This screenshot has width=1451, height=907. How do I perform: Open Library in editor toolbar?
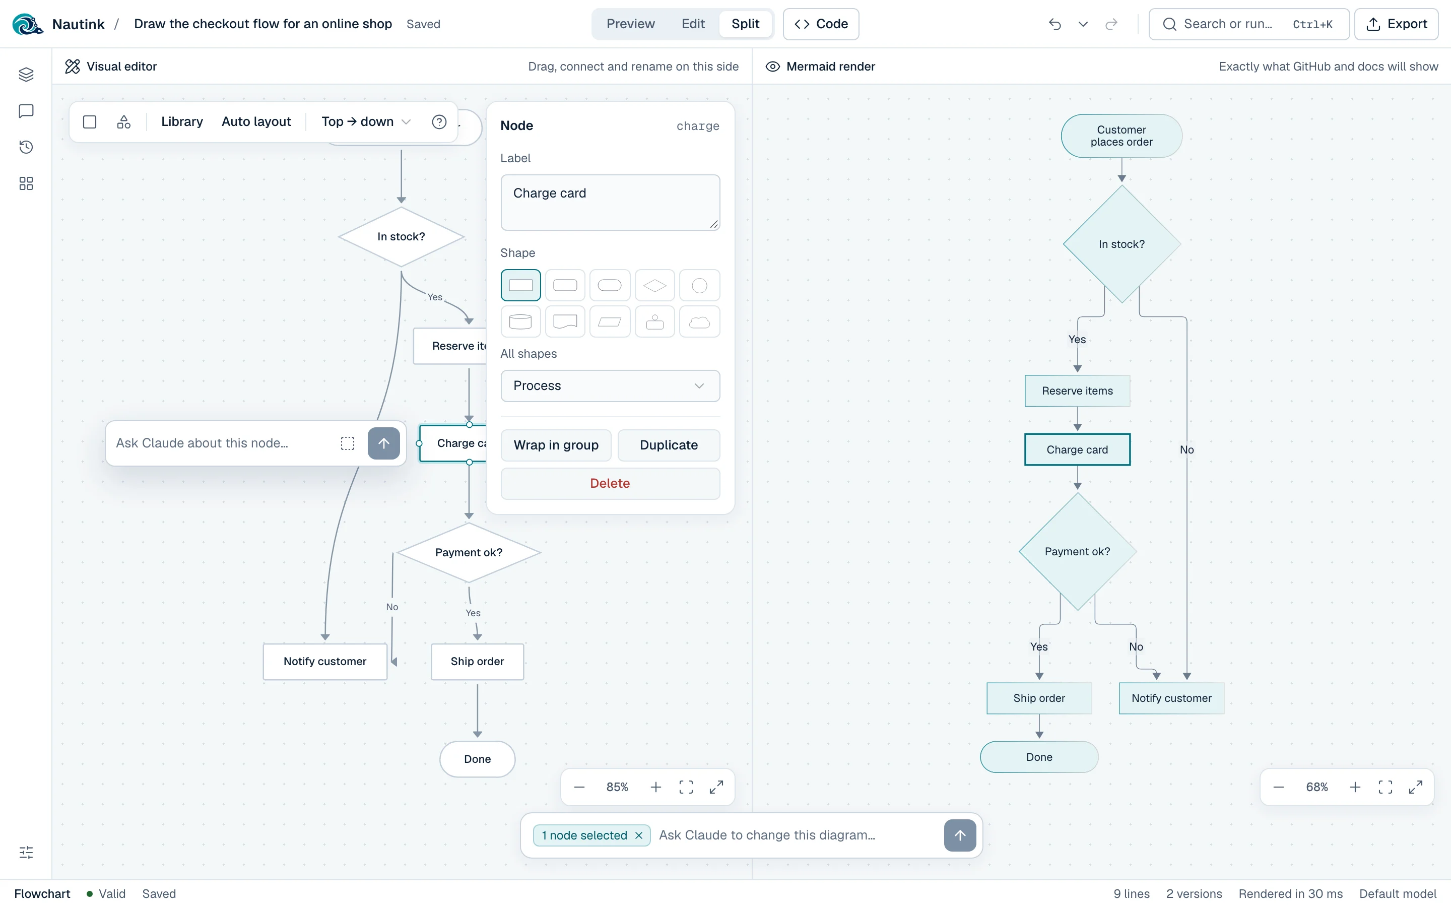[182, 122]
